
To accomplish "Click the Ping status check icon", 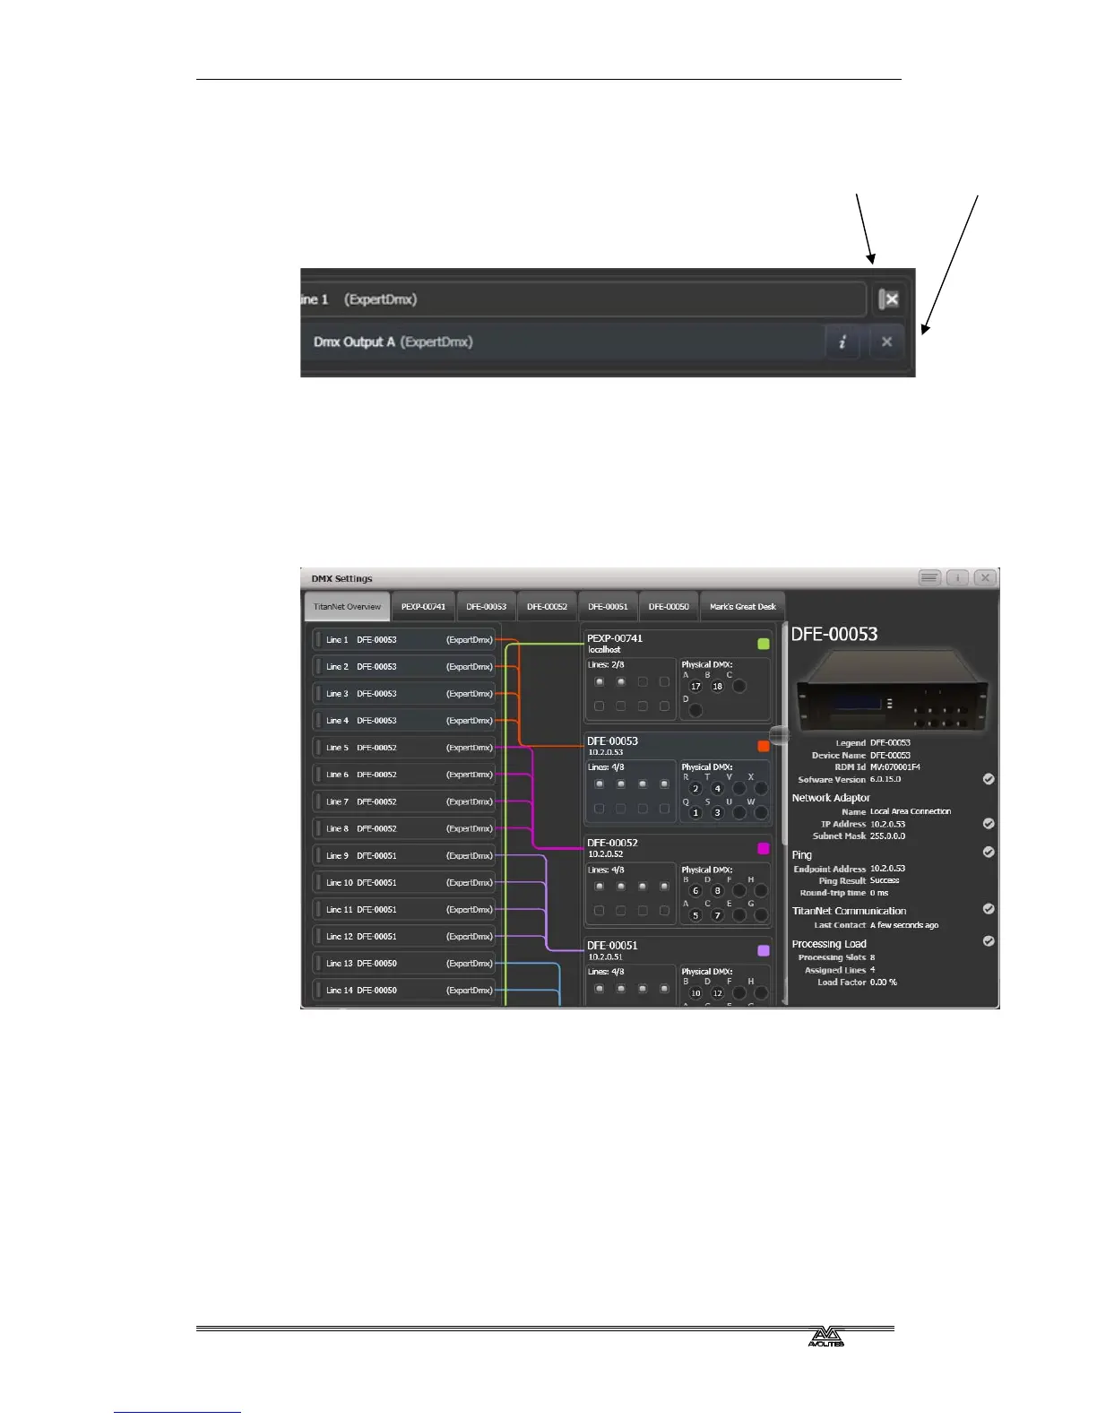I will click(989, 852).
